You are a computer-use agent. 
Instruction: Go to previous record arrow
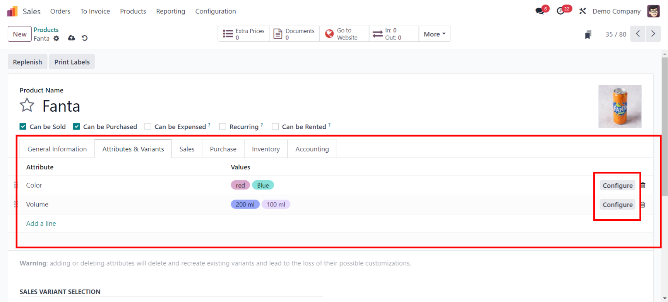click(638, 34)
